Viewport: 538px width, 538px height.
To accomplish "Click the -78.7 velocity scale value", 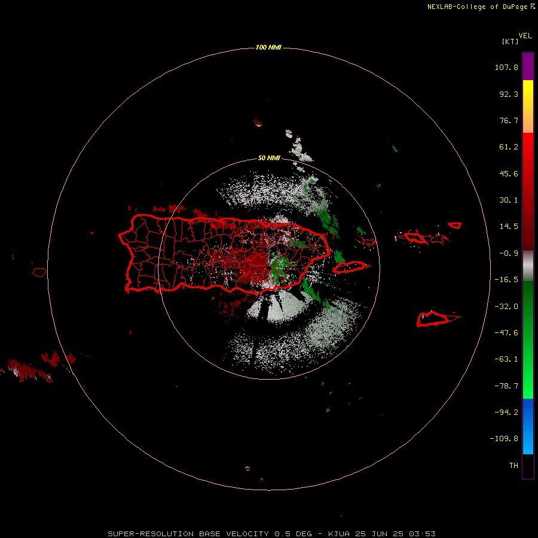I will pos(506,386).
